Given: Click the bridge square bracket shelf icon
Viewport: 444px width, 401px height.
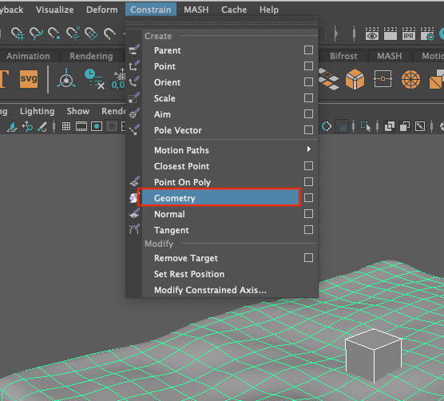Looking at the screenshot, I should [x=383, y=79].
